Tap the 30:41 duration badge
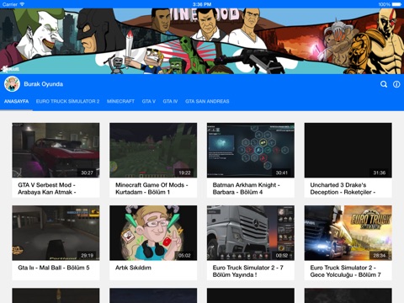The image size is (404, 303). point(282,173)
